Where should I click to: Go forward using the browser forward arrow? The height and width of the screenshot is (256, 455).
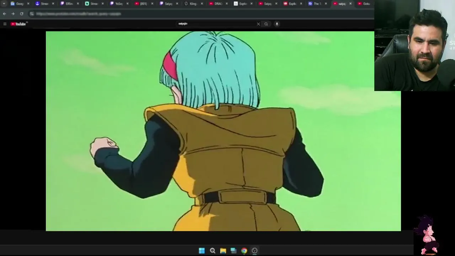[x=13, y=14]
